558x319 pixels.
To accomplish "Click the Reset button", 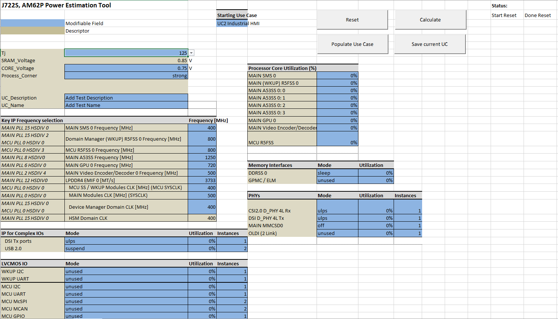I will pos(352,20).
